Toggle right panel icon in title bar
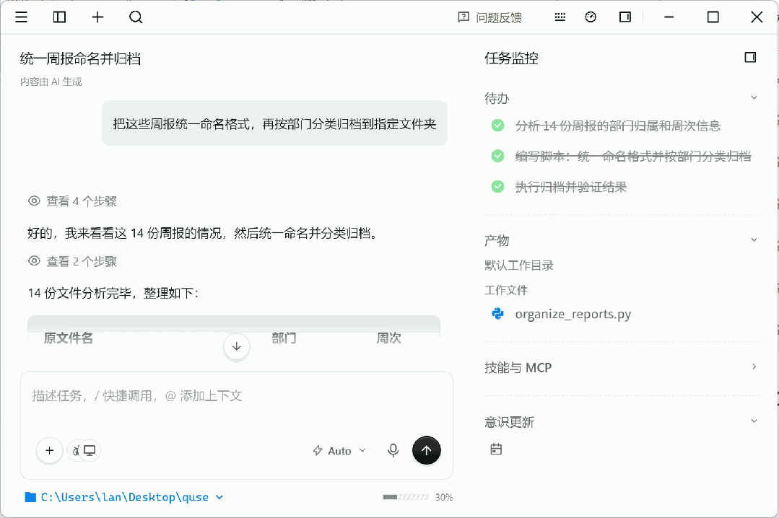Image resolution: width=779 pixels, height=518 pixels. 625,17
